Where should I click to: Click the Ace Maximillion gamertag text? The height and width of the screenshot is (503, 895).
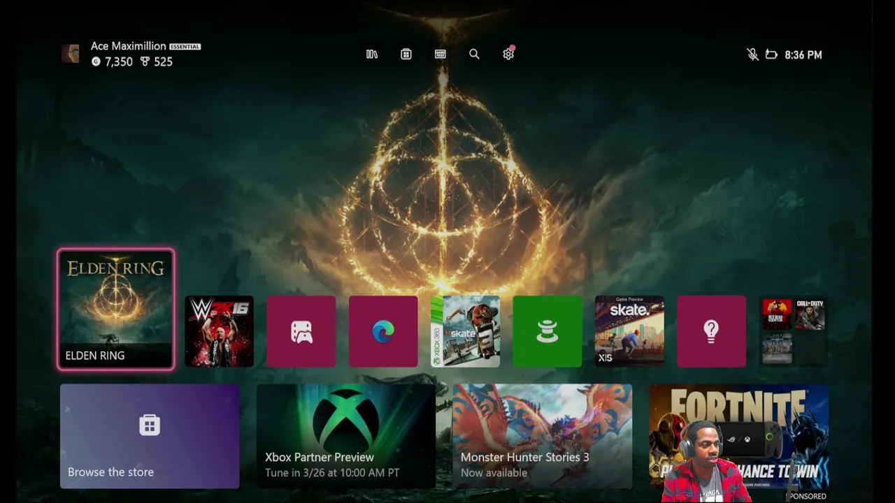coord(129,46)
